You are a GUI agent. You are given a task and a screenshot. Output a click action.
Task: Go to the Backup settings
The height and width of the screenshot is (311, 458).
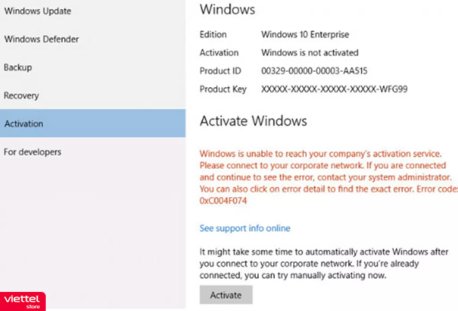click(18, 67)
